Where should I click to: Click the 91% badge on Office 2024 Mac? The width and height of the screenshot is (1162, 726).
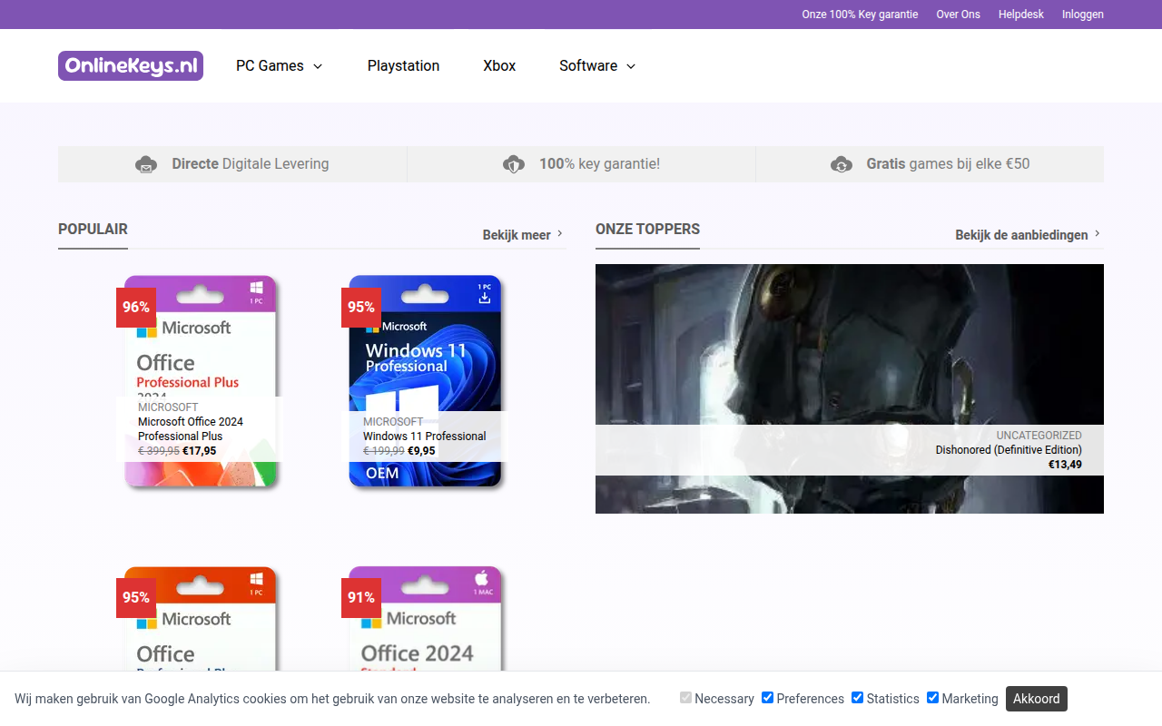point(361,597)
